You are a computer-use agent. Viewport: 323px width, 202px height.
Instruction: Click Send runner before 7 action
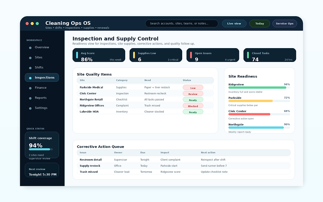tap(214, 166)
